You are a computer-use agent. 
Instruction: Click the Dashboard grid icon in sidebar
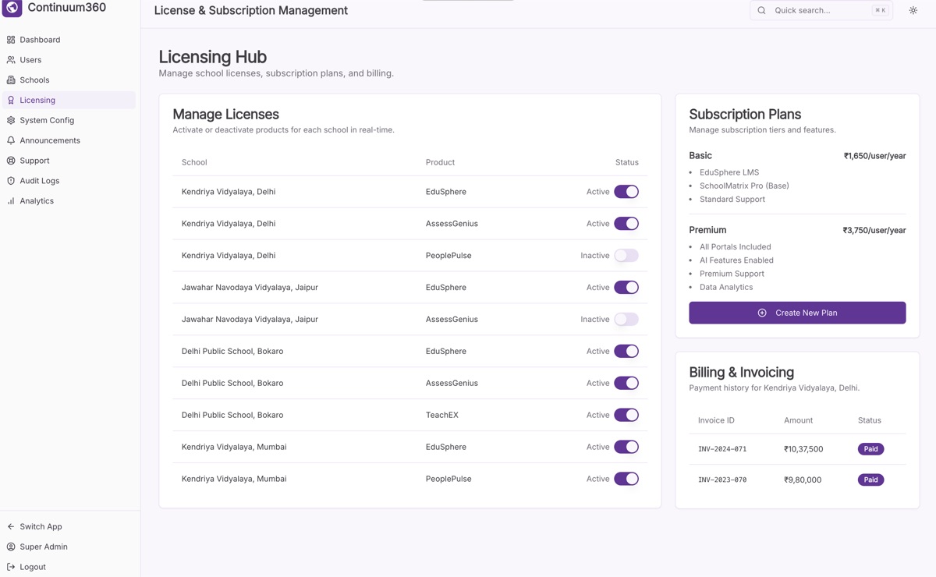(x=11, y=40)
